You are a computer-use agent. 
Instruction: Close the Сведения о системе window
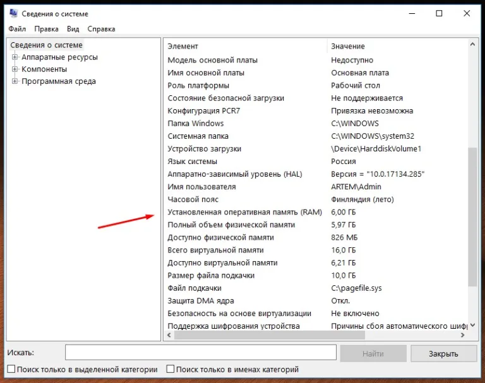tap(467, 13)
